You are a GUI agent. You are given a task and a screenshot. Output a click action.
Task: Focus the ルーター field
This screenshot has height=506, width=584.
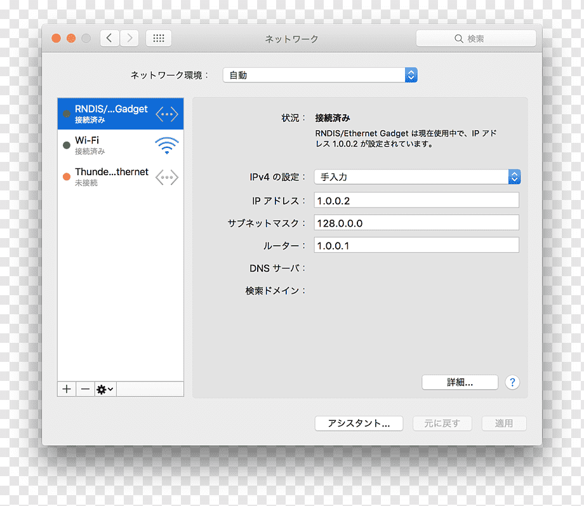click(416, 245)
